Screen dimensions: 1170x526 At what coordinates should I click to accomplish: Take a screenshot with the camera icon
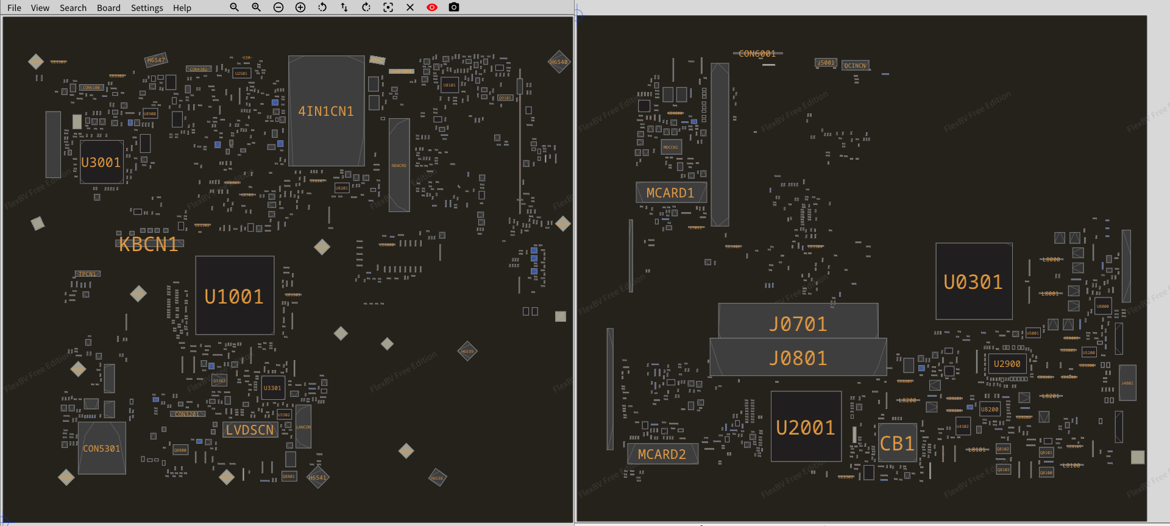pyautogui.click(x=454, y=7)
